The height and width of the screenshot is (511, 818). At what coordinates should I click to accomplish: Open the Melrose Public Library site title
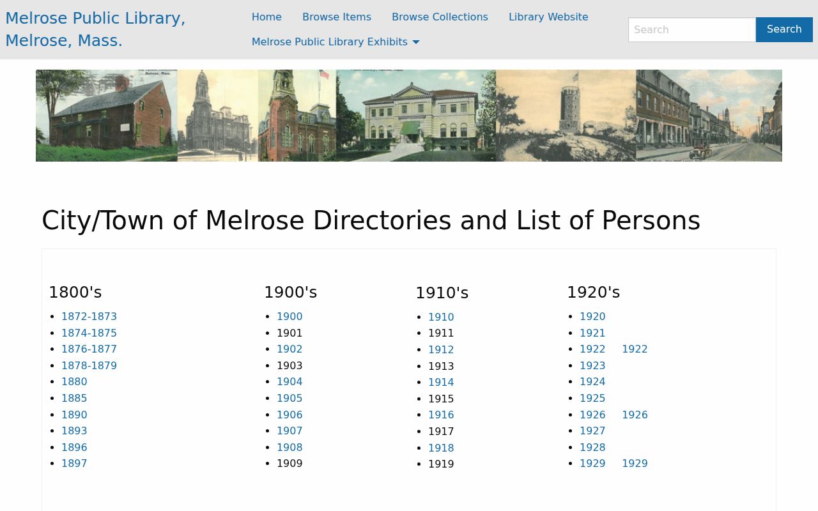click(x=95, y=29)
